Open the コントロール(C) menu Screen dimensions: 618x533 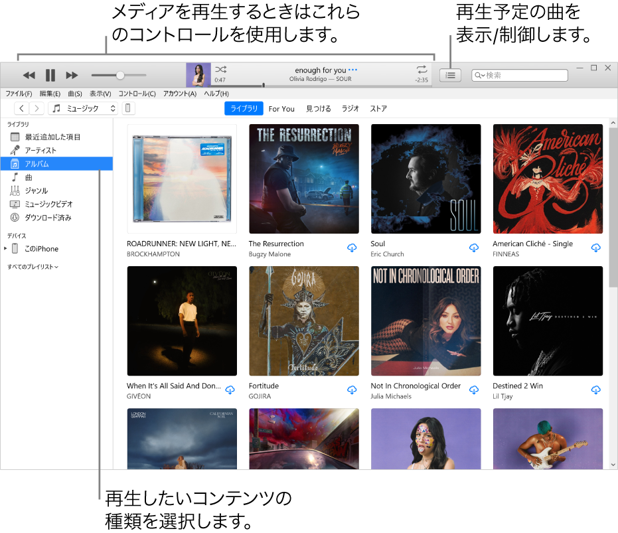tap(137, 94)
